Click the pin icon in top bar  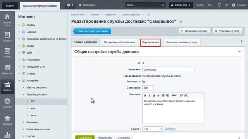[226, 5]
